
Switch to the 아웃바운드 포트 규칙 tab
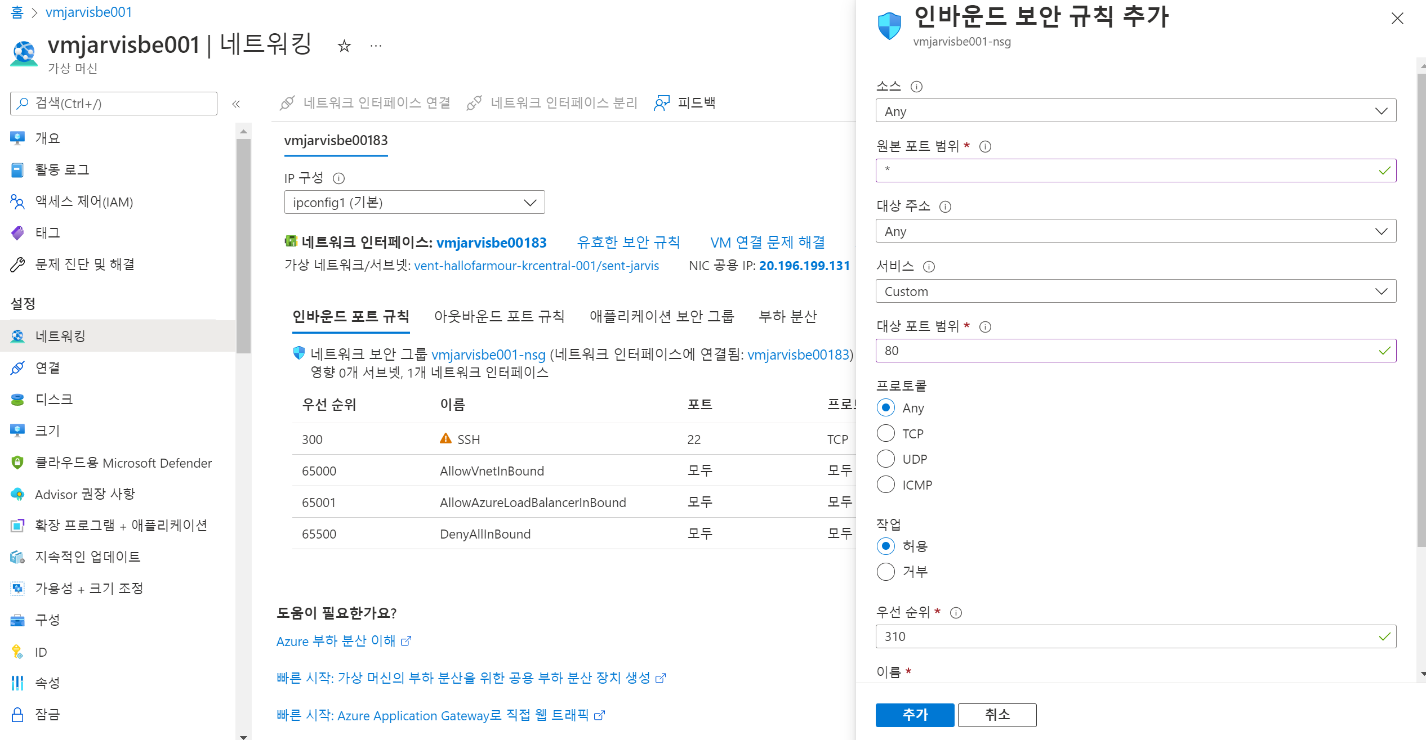(x=499, y=316)
